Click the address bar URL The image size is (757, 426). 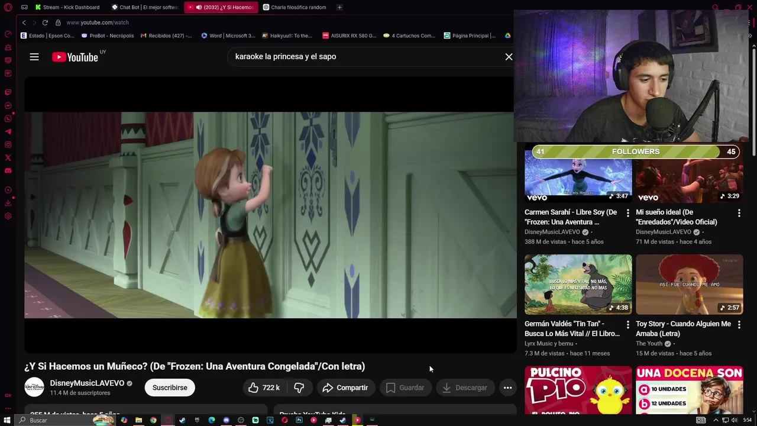pos(98,22)
